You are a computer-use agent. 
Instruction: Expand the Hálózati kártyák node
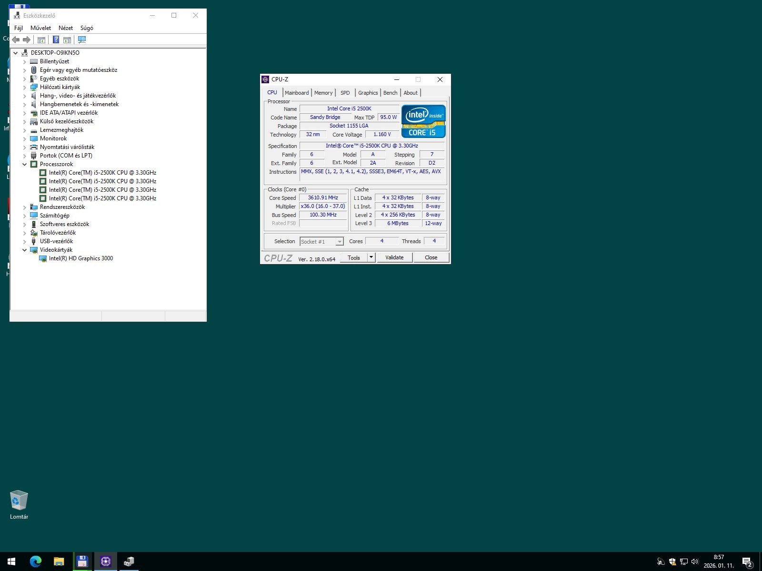click(x=25, y=87)
